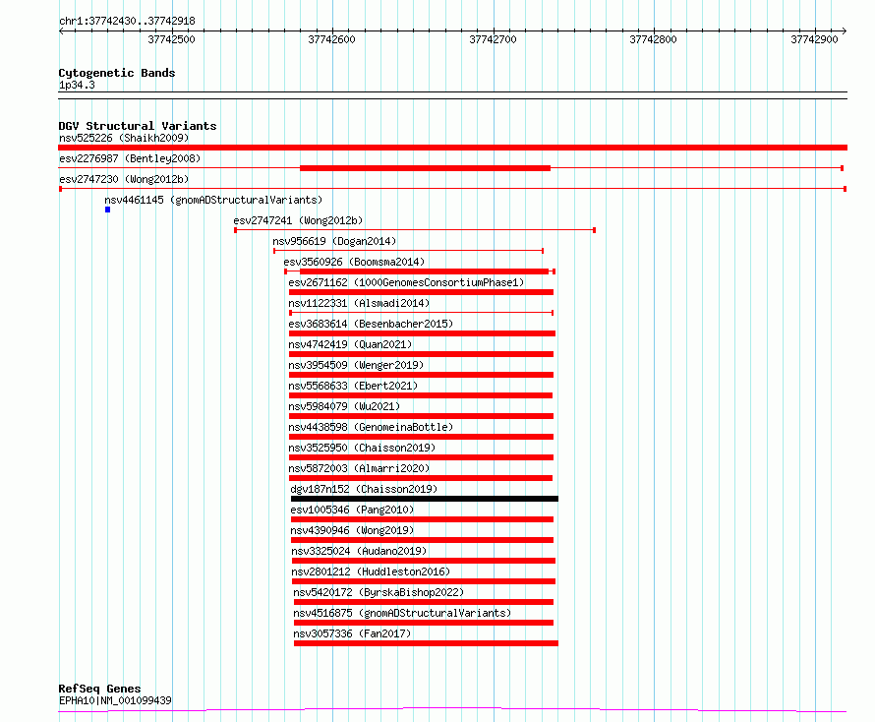Click the ruler's left arrow end
875x722 pixels.
pyautogui.click(x=61, y=30)
